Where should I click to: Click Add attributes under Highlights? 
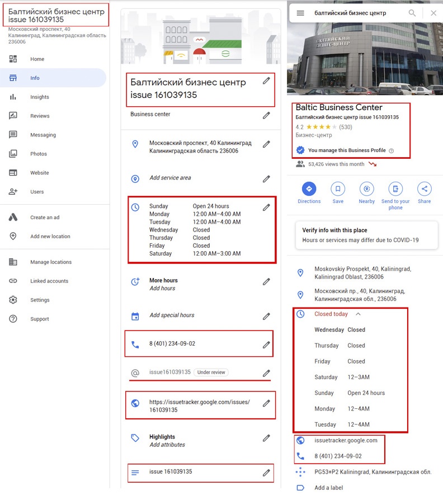tap(167, 445)
